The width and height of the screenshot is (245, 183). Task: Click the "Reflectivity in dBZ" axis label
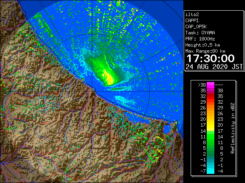(x=233, y=128)
